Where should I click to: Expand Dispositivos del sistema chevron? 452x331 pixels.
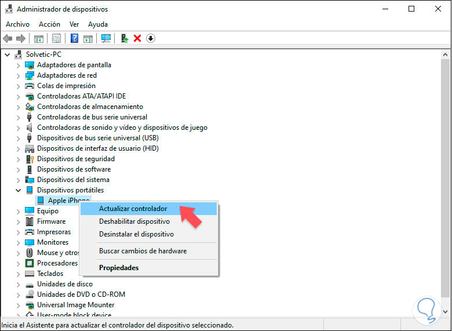point(19,180)
